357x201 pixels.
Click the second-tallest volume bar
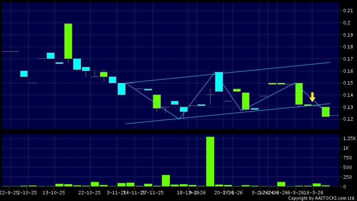(x=165, y=180)
